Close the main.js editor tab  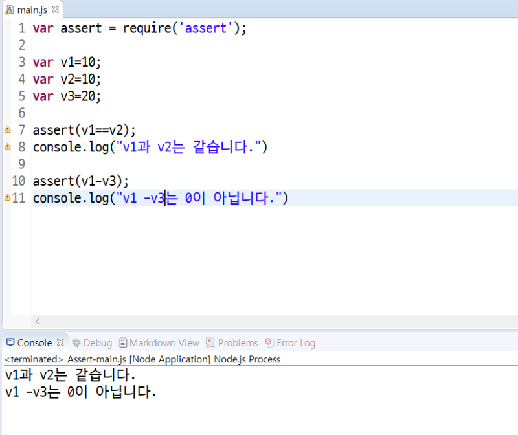pyautogui.click(x=55, y=10)
